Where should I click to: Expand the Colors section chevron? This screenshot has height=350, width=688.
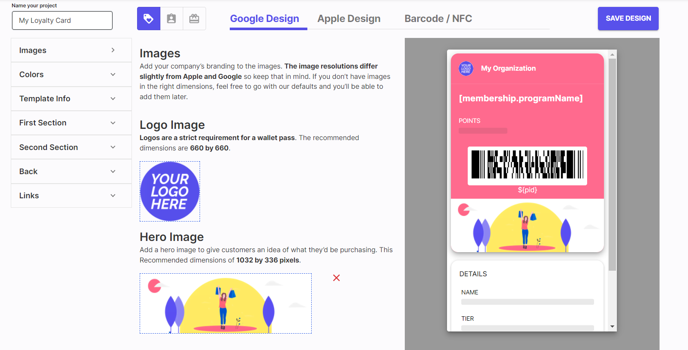tap(113, 75)
